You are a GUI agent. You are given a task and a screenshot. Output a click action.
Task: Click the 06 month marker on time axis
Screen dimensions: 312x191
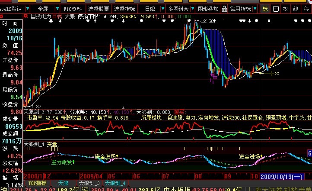coord(137,176)
